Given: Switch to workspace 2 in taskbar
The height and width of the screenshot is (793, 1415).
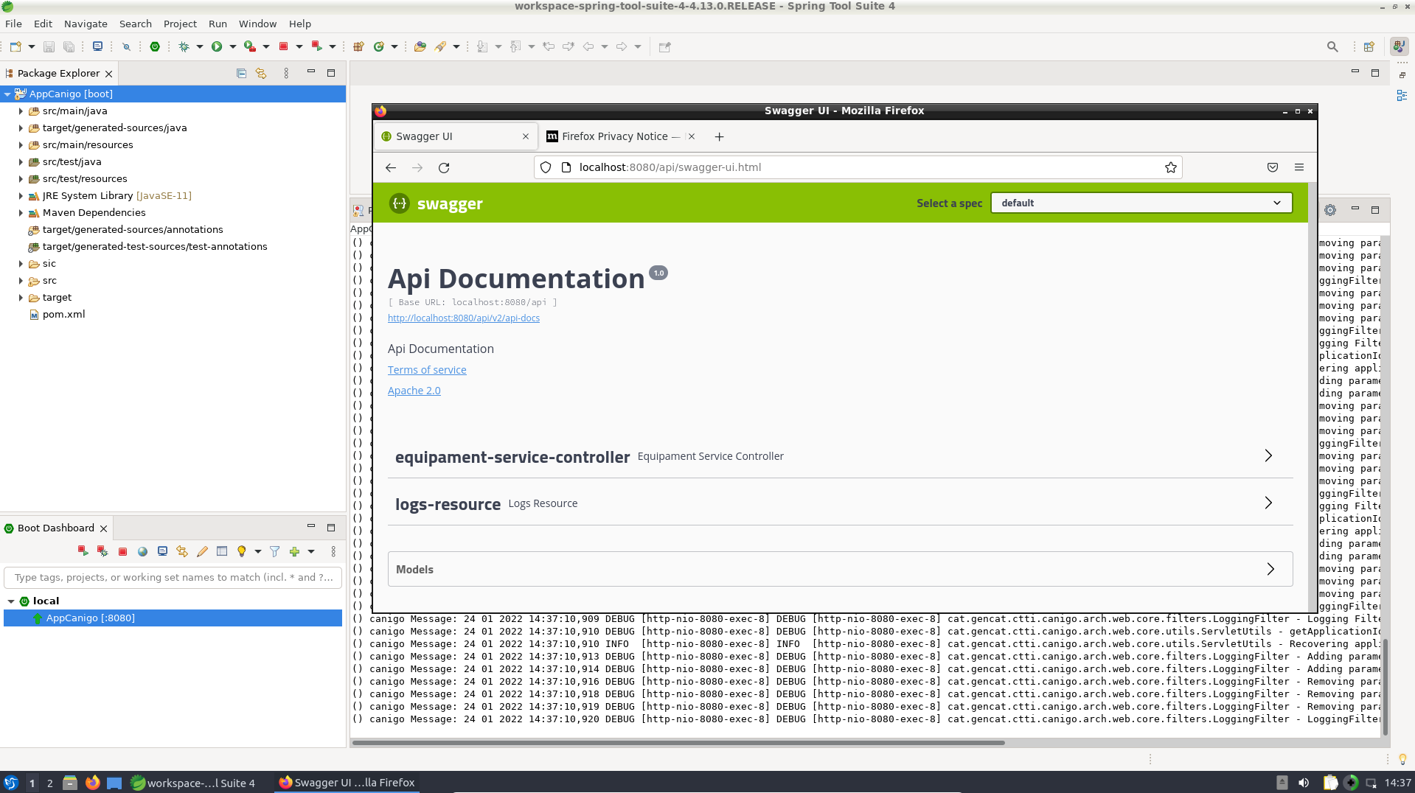Looking at the screenshot, I should click(x=49, y=783).
